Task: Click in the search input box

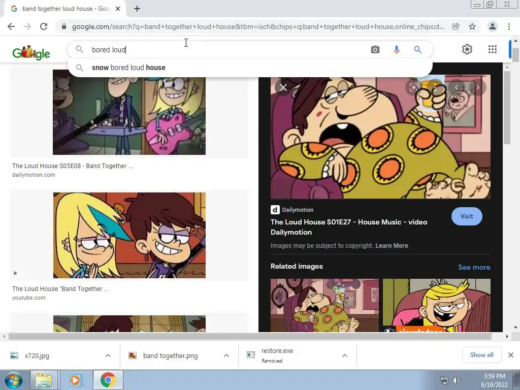Action: tap(229, 50)
